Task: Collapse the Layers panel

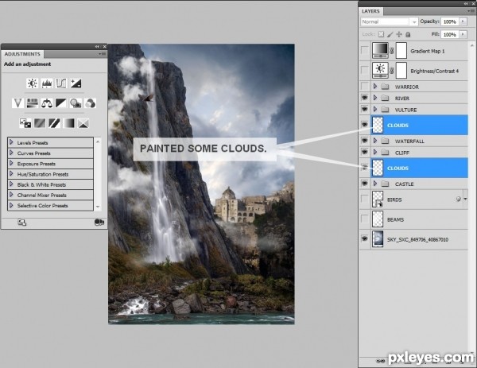Action: point(467,4)
